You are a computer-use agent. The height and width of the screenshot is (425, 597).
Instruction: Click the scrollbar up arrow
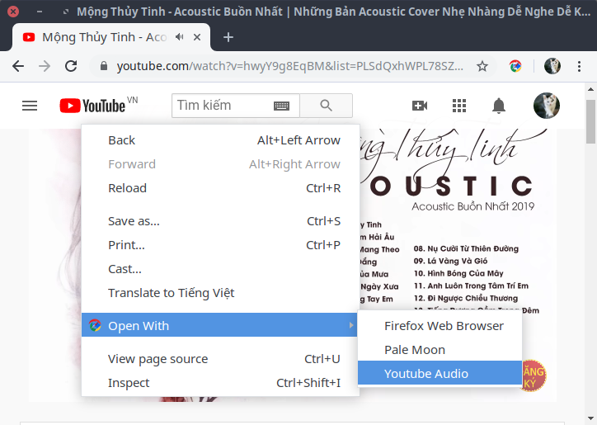591,90
